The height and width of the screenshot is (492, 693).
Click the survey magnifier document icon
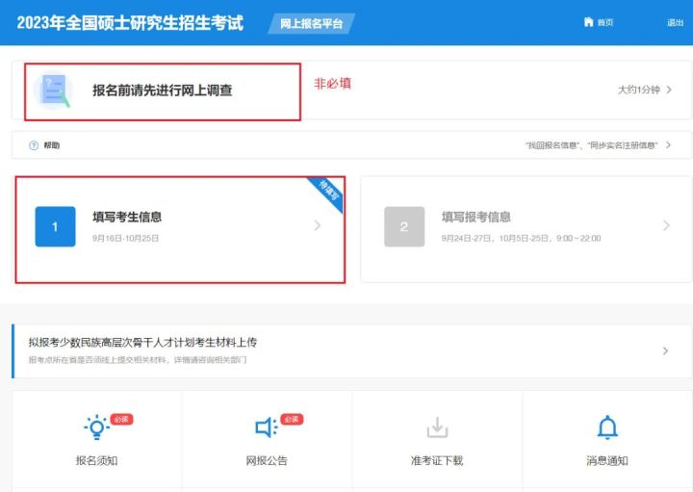point(53,90)
